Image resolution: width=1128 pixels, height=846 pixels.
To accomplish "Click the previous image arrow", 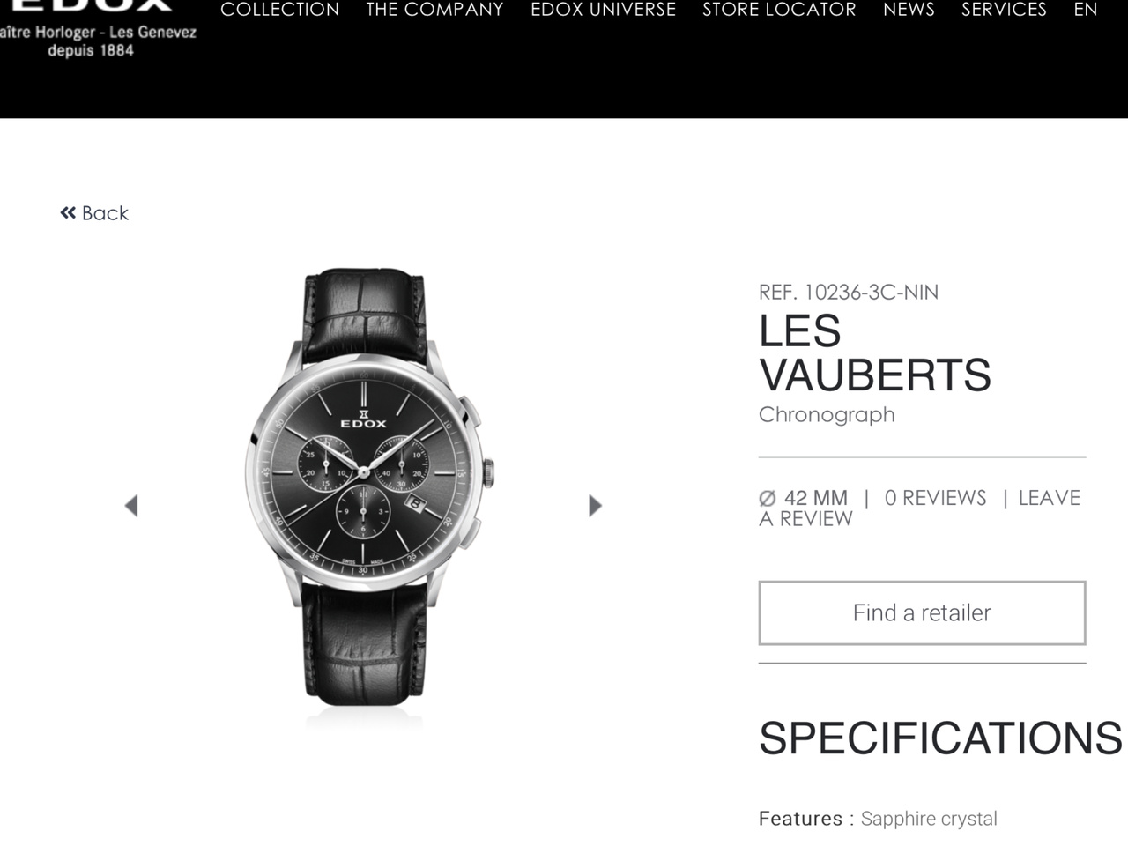I will click(131, 506).
